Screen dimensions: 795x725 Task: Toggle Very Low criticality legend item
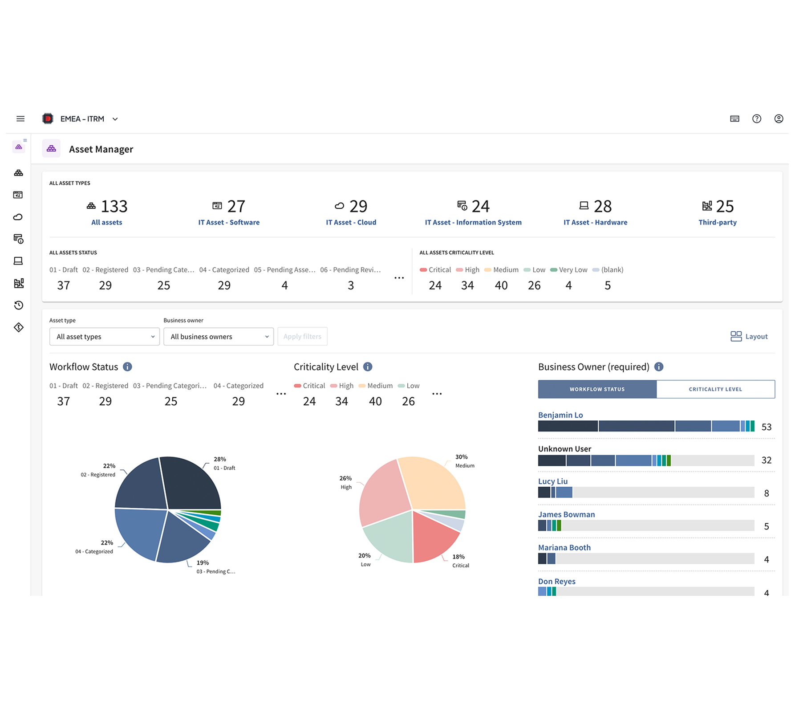click(568, 270)
